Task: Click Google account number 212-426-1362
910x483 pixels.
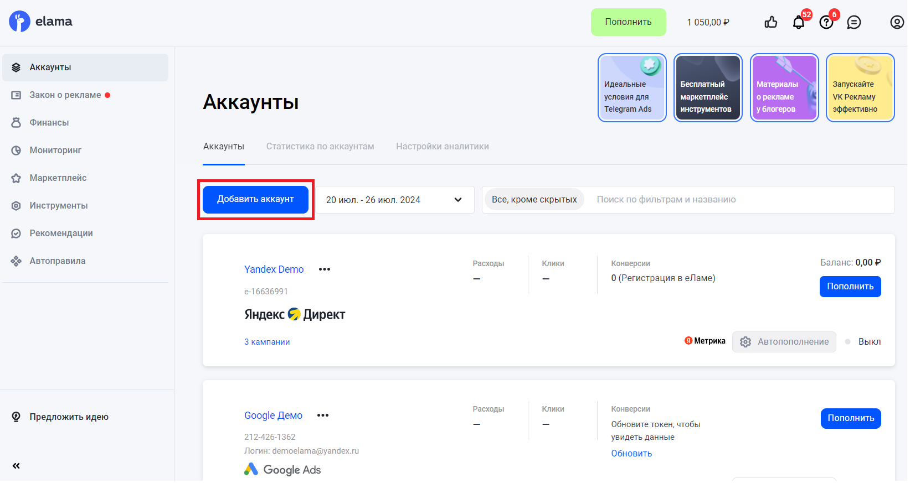Action: click(270, 437)
